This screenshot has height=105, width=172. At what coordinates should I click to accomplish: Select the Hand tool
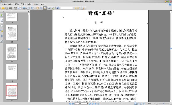[x=37, y=8]
